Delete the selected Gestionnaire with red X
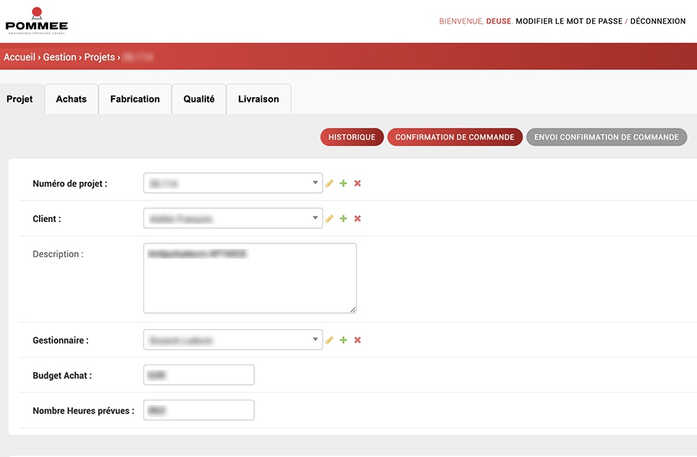The height and width of the screenshot is (457, 697). (x=358, y=340)
